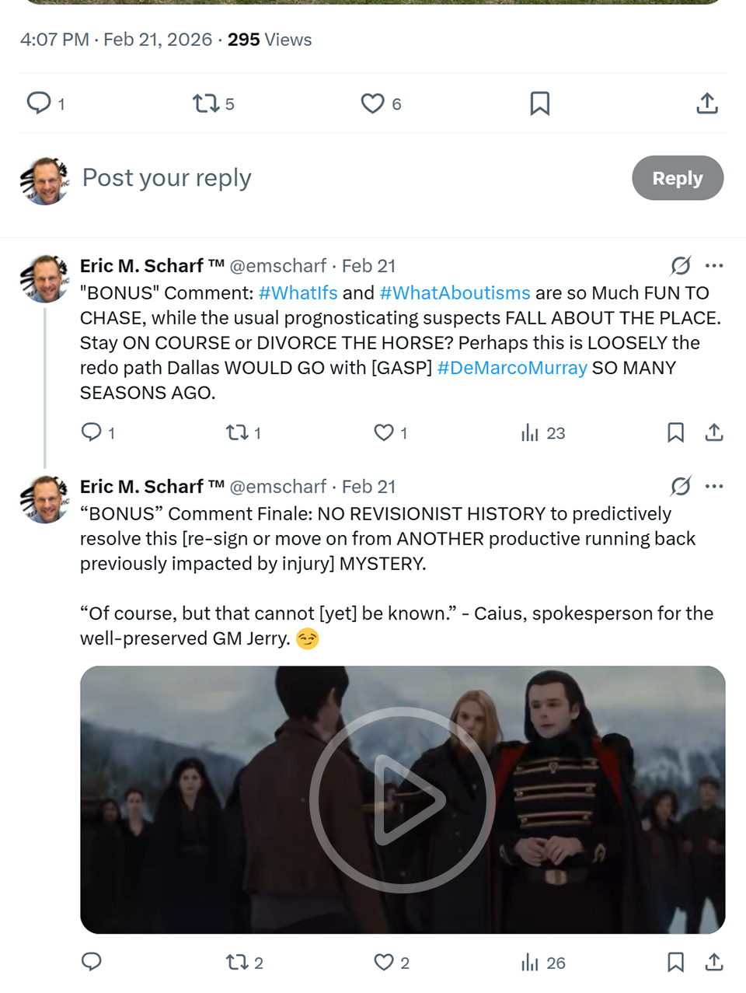This screenshot has height=993, width=746.
Task: Repost the main post with 5 reposts
Action: pos(206,103)
